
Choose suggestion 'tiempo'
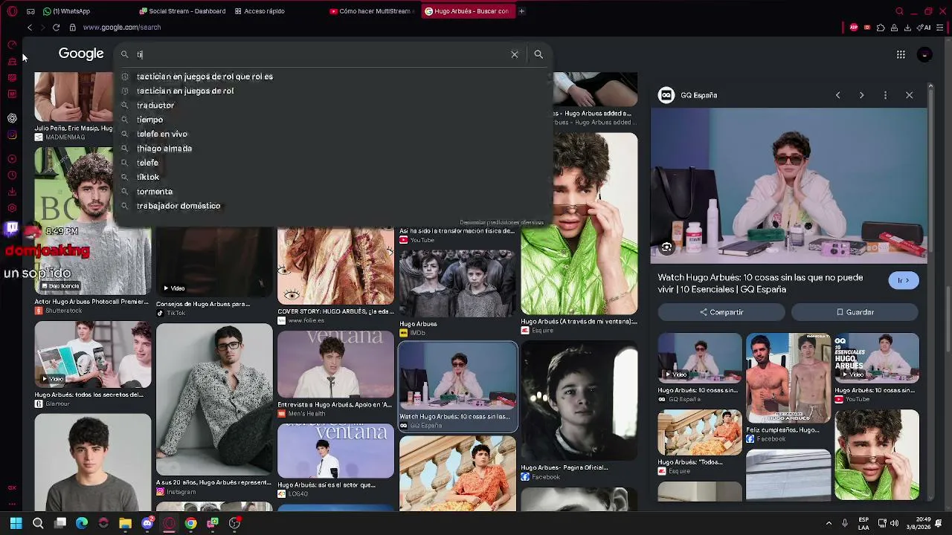[x=149, y=120]
